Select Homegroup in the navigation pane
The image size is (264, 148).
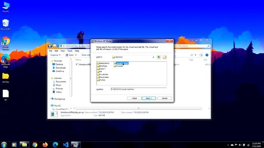[x=58, y=99]
